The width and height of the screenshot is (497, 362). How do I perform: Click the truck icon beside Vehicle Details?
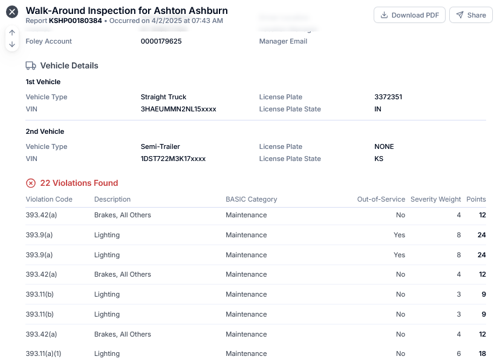coord(31,66)
